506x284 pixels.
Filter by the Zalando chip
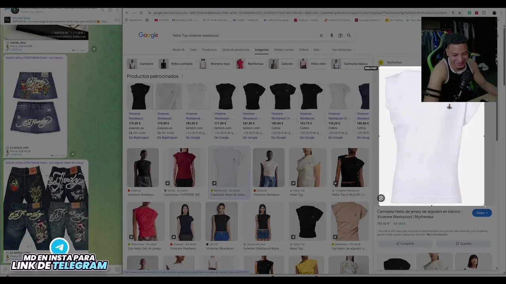(282, 64)
